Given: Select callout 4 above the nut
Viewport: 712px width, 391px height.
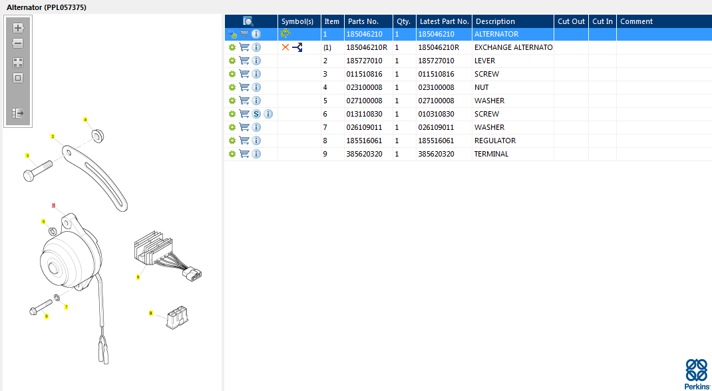Looking at the screenshot, I should (x=85, y=120).
